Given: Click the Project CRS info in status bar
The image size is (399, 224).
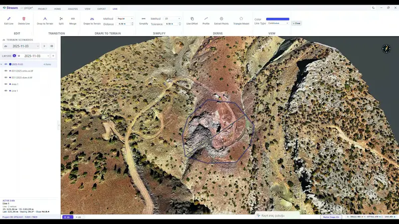Looking at the screenshot, I should tap(20, 217).
